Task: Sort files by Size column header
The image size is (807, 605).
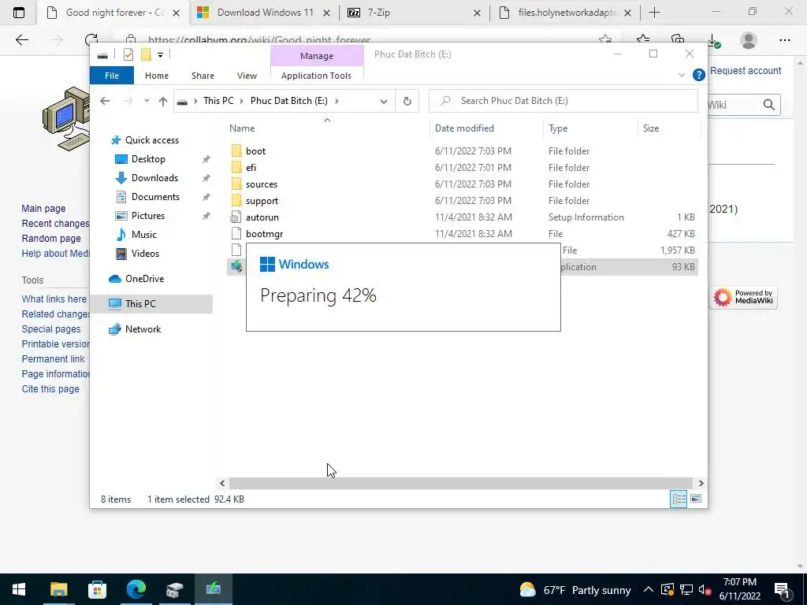Action: point(650,128)
